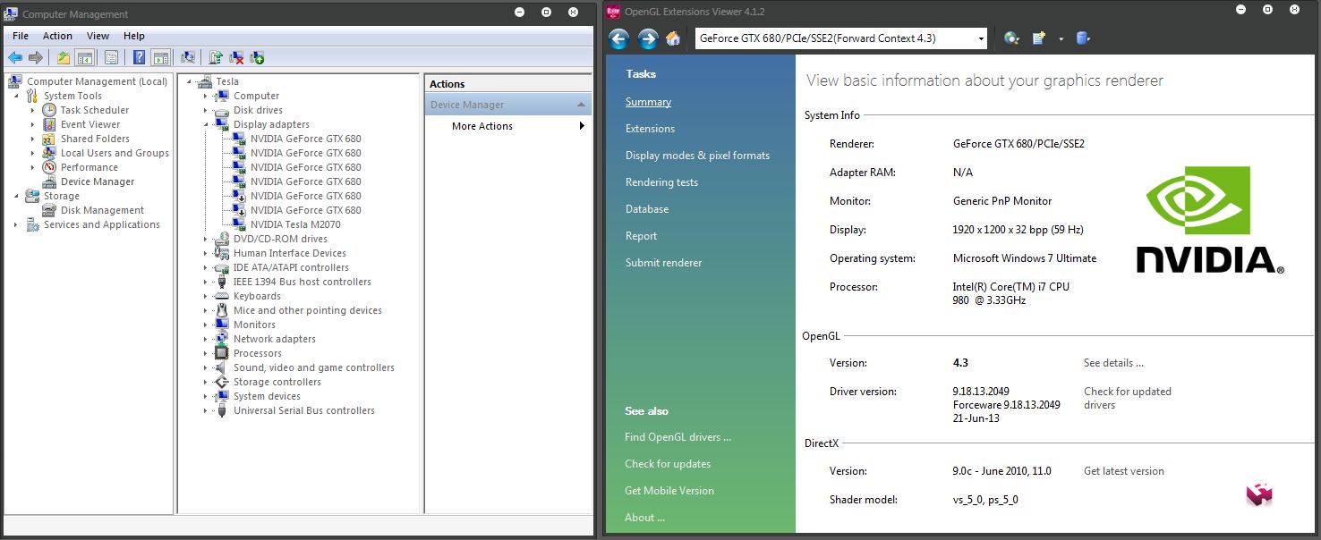Open the Properties toolbar icon

(x=111, y=57)
